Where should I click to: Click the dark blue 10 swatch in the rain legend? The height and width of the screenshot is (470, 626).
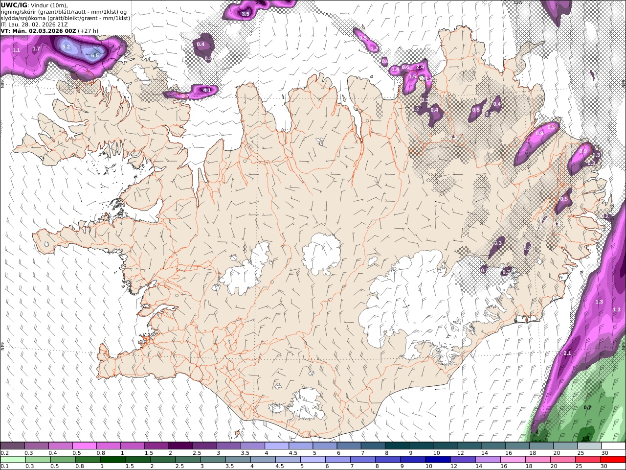438,460
